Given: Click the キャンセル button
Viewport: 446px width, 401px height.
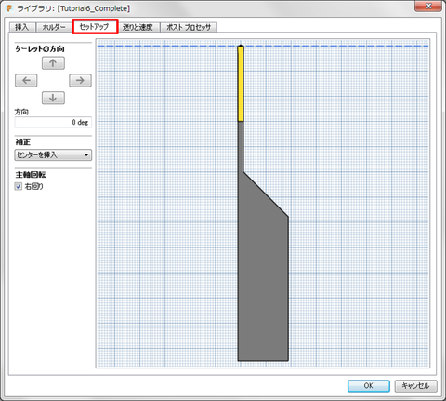Looking at the screenshot, I should [x=415, y=386].
